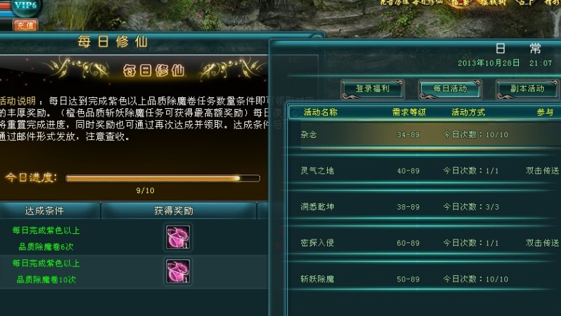Click 双击传送 link for 密探入侵
This screenshot has height=316, width=561.
[x=542, y=243]
